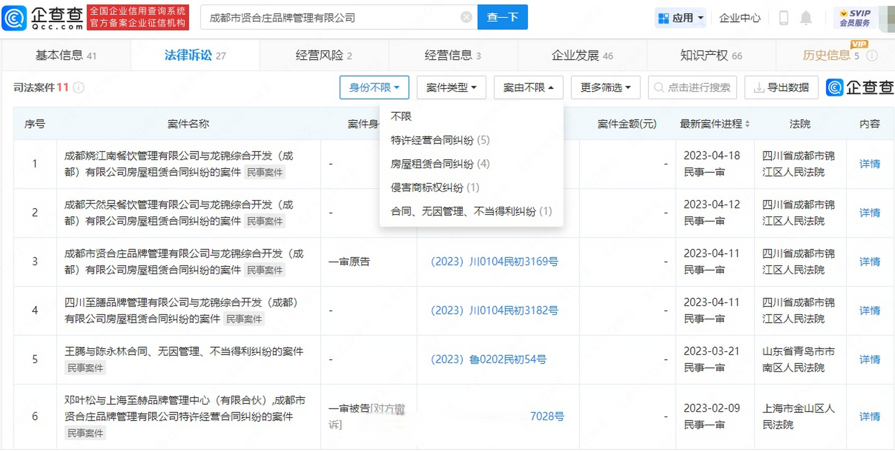The image size is (895, 452).
Task: Open 详情 for the 王腾与陈永林 case
Action: coord(870,359)
